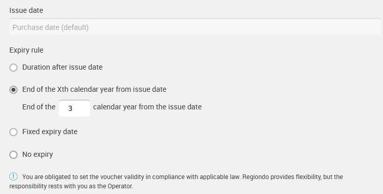
Task: Select the Duration after issue date radio
Action: [13, 68]
